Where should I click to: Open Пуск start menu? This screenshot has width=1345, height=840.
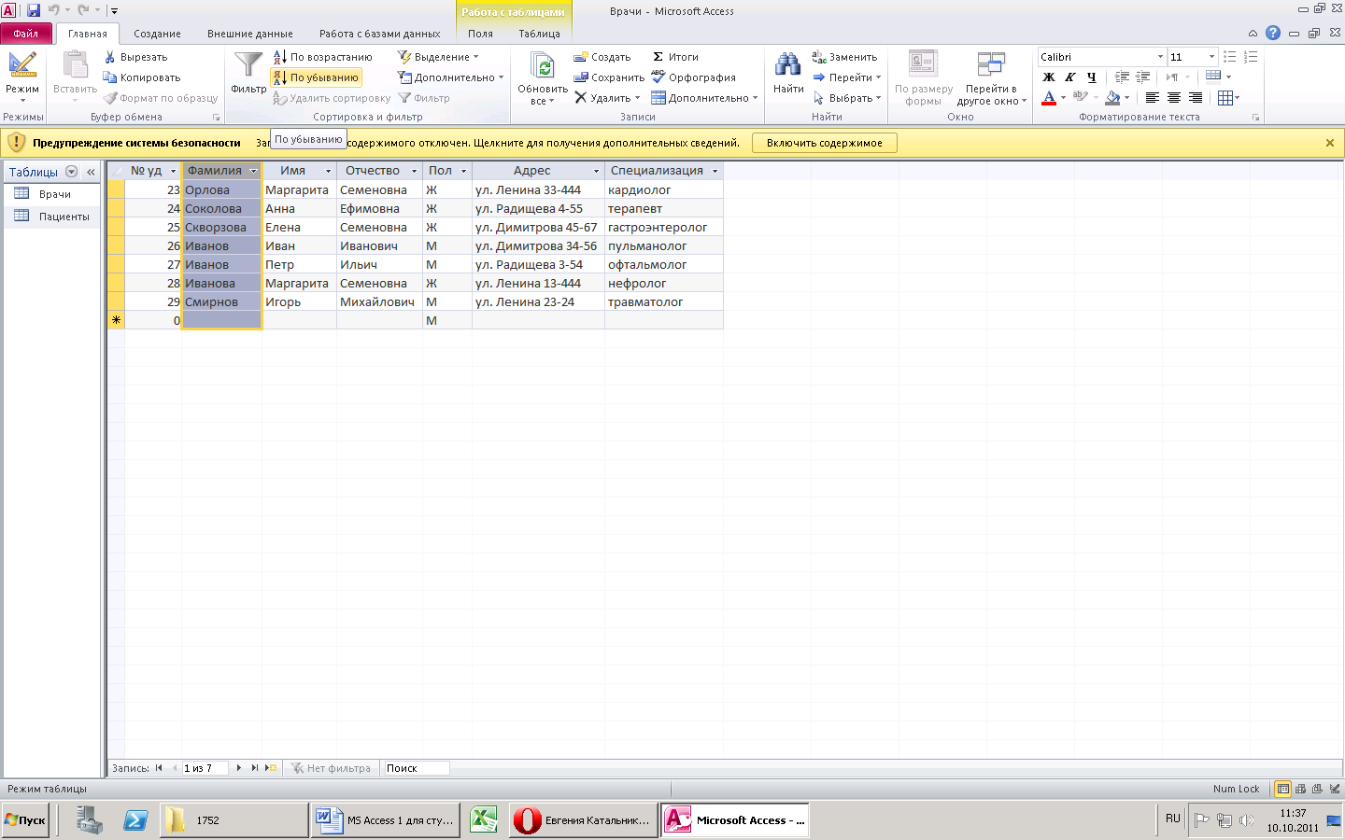[25, 820]
